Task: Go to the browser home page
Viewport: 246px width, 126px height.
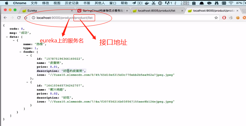Action: (x=26, y=18)
